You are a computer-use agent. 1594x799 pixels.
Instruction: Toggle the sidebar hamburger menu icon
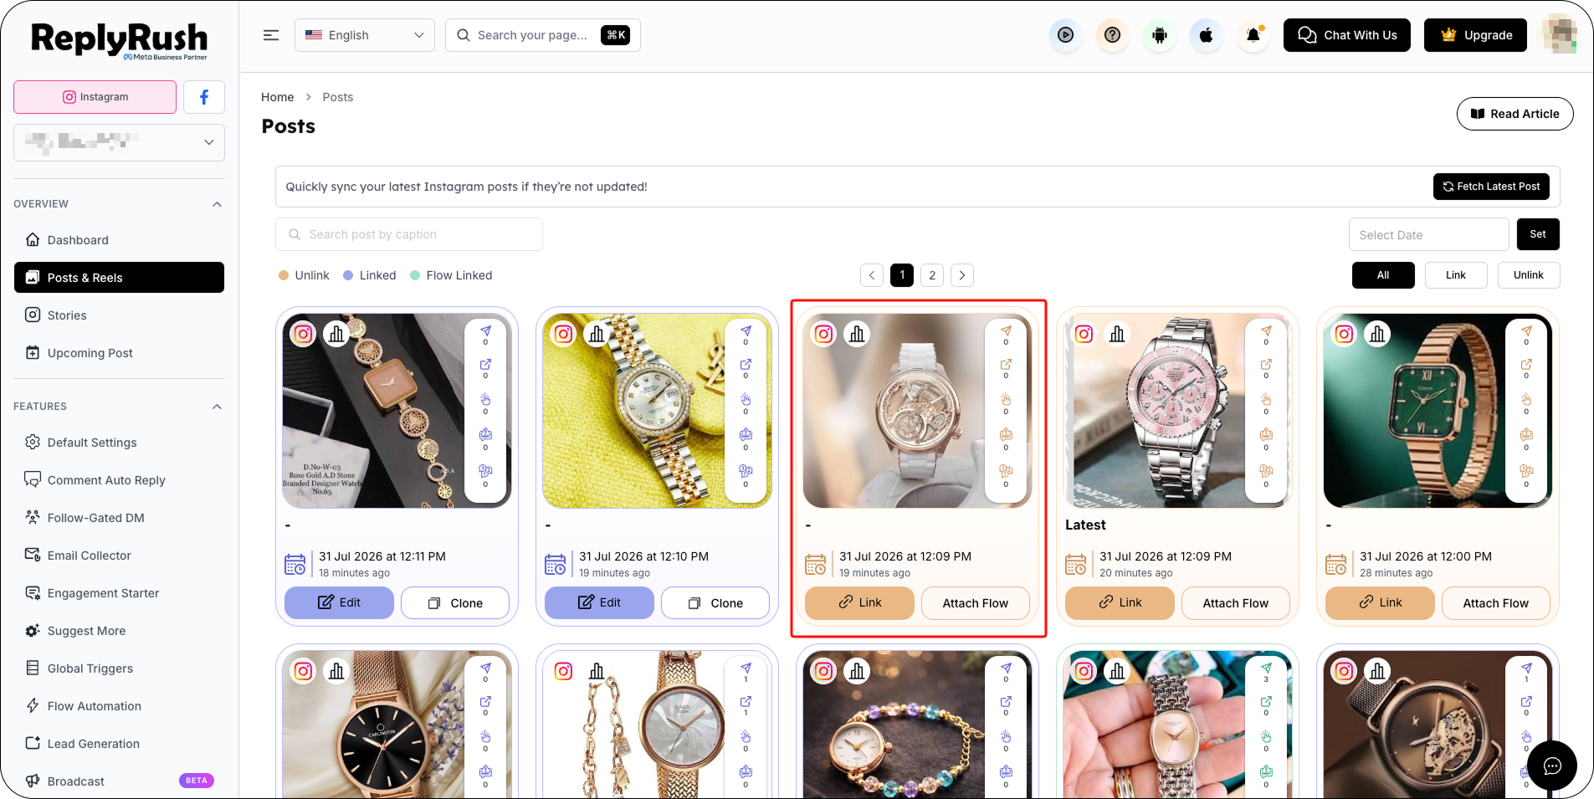click(x=271, y=35)
